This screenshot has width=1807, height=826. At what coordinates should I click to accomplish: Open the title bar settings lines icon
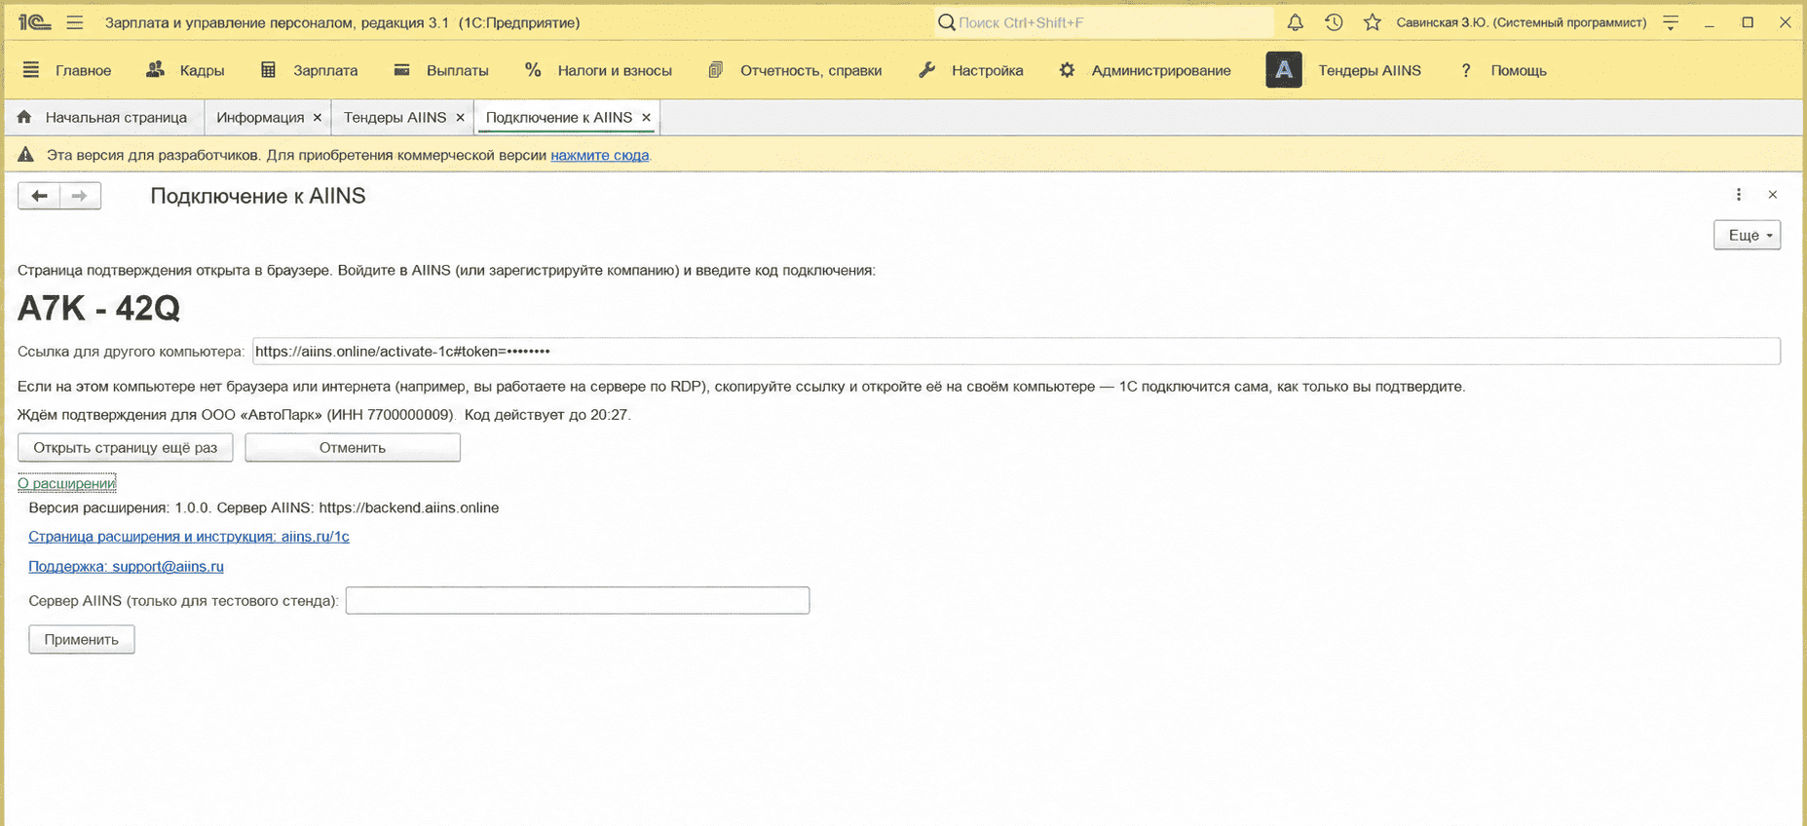click(1671, 22)
